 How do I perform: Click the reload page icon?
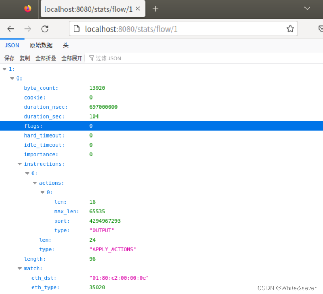pos(45,29)
